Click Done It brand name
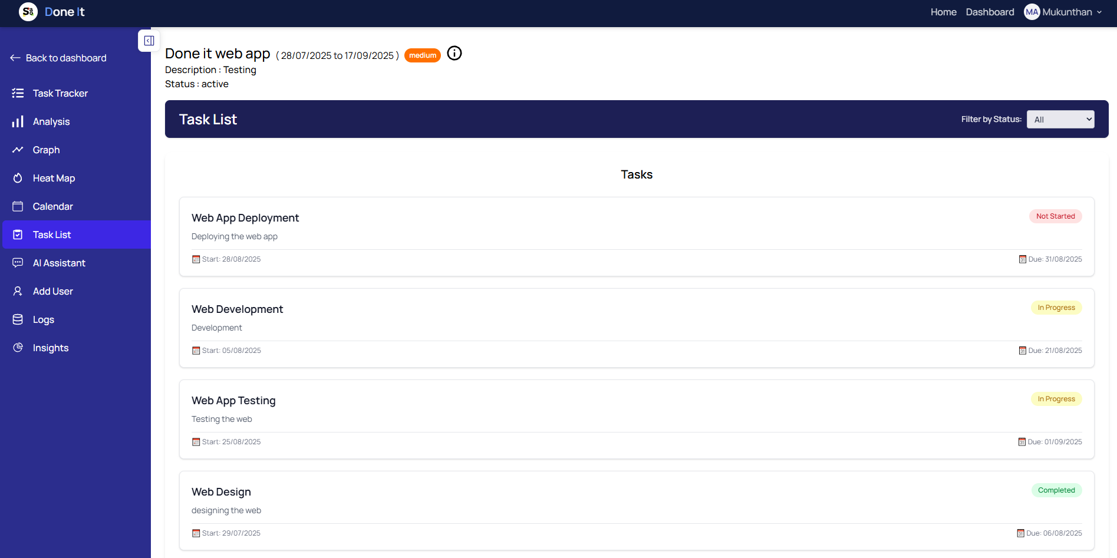1117x558 pixels. click(65, 12)
